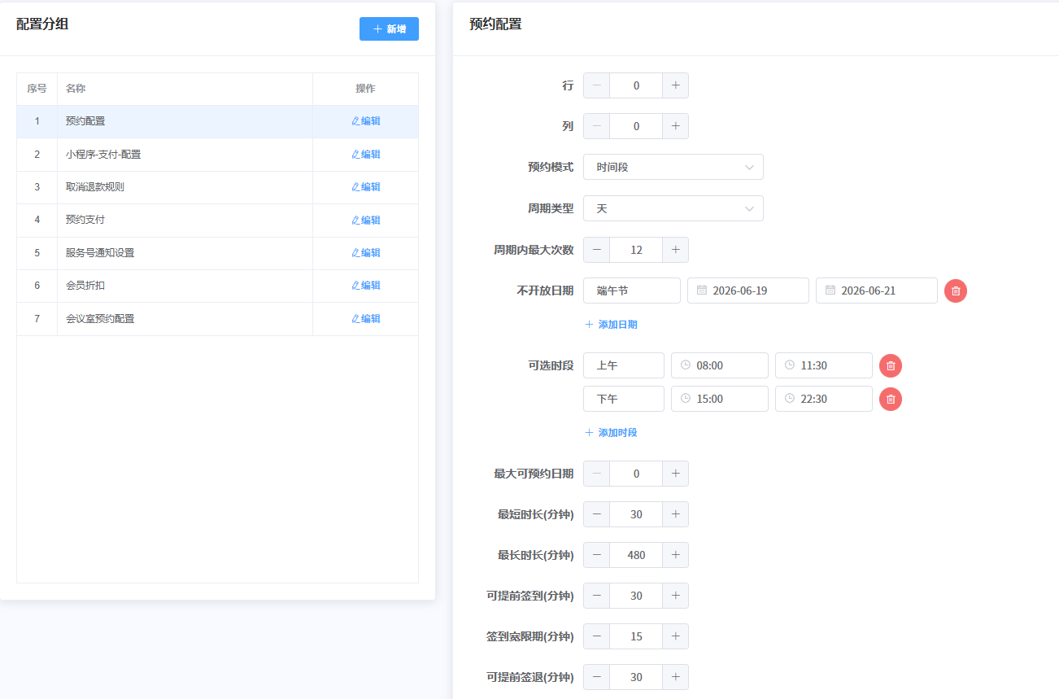Screen dimensions: 1059x699
Task: Increase 最长时长(分钟) value
Action: [676, 555]
